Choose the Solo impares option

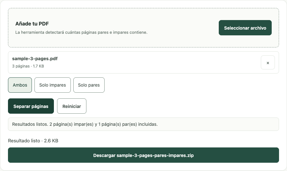tap(53, 85)
